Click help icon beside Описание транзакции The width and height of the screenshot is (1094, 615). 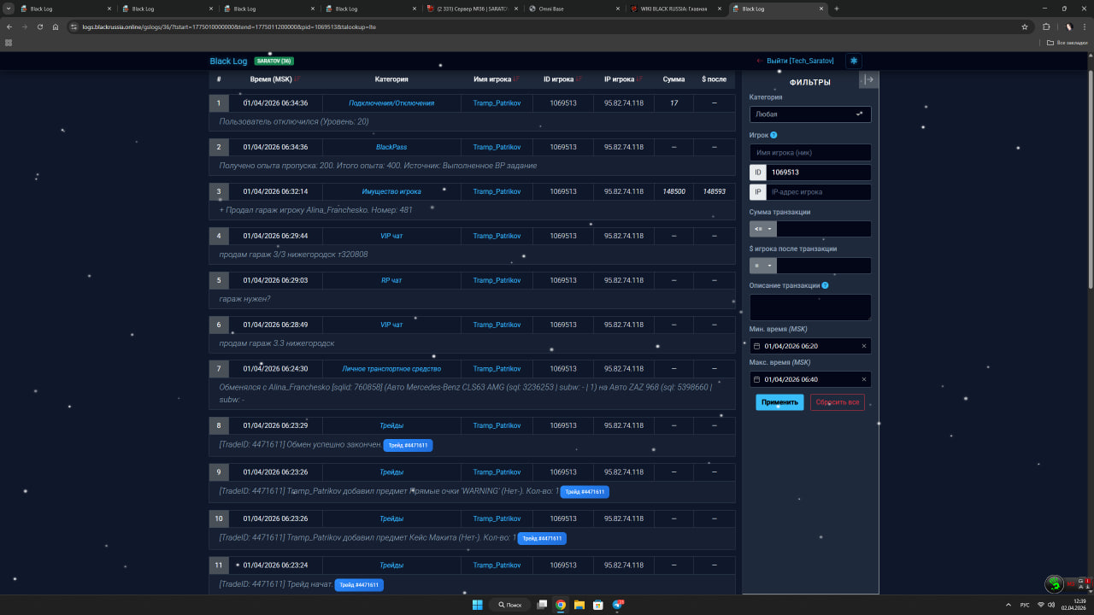click(x=825, y=285)
